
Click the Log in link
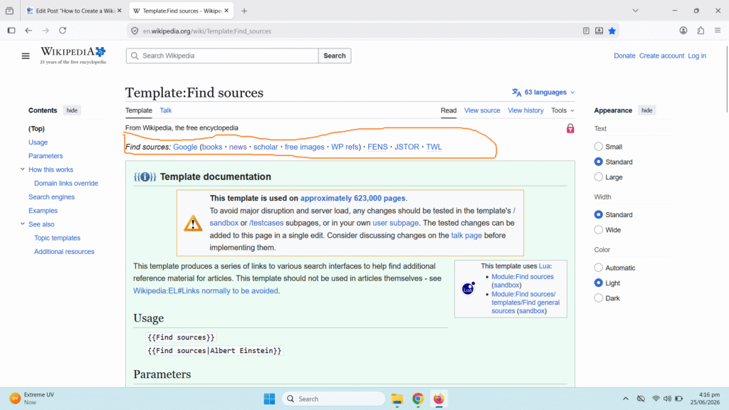point(697,56)
